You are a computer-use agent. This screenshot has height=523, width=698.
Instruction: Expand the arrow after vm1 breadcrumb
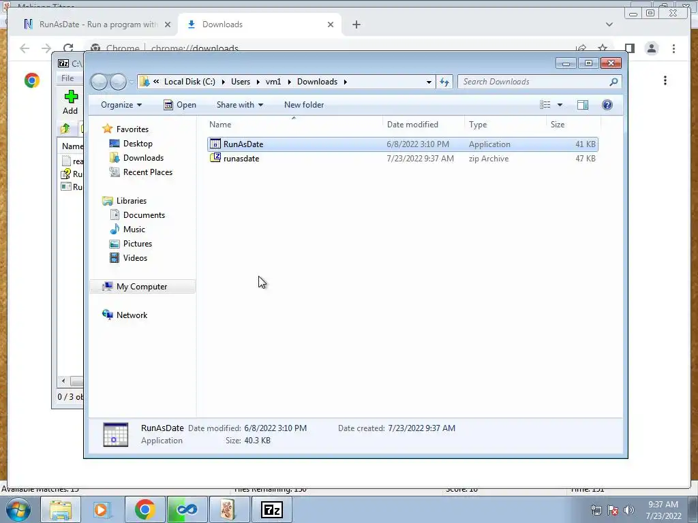(289, 82)
